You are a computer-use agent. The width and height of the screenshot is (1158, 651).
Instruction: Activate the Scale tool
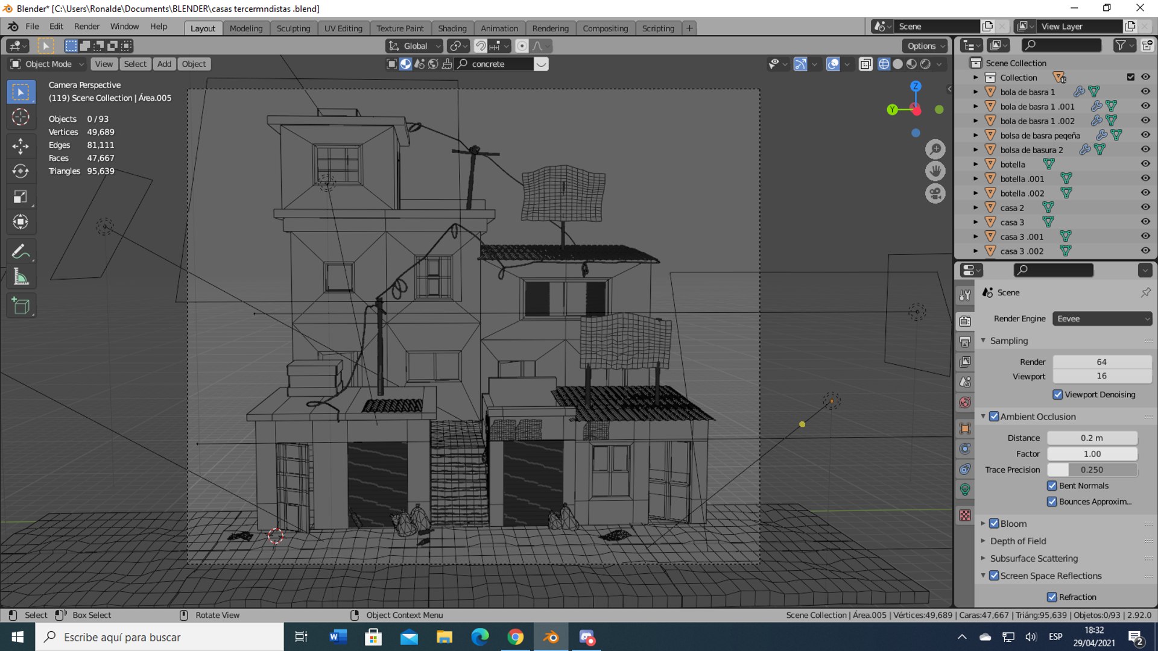click(x=21, y=197)
